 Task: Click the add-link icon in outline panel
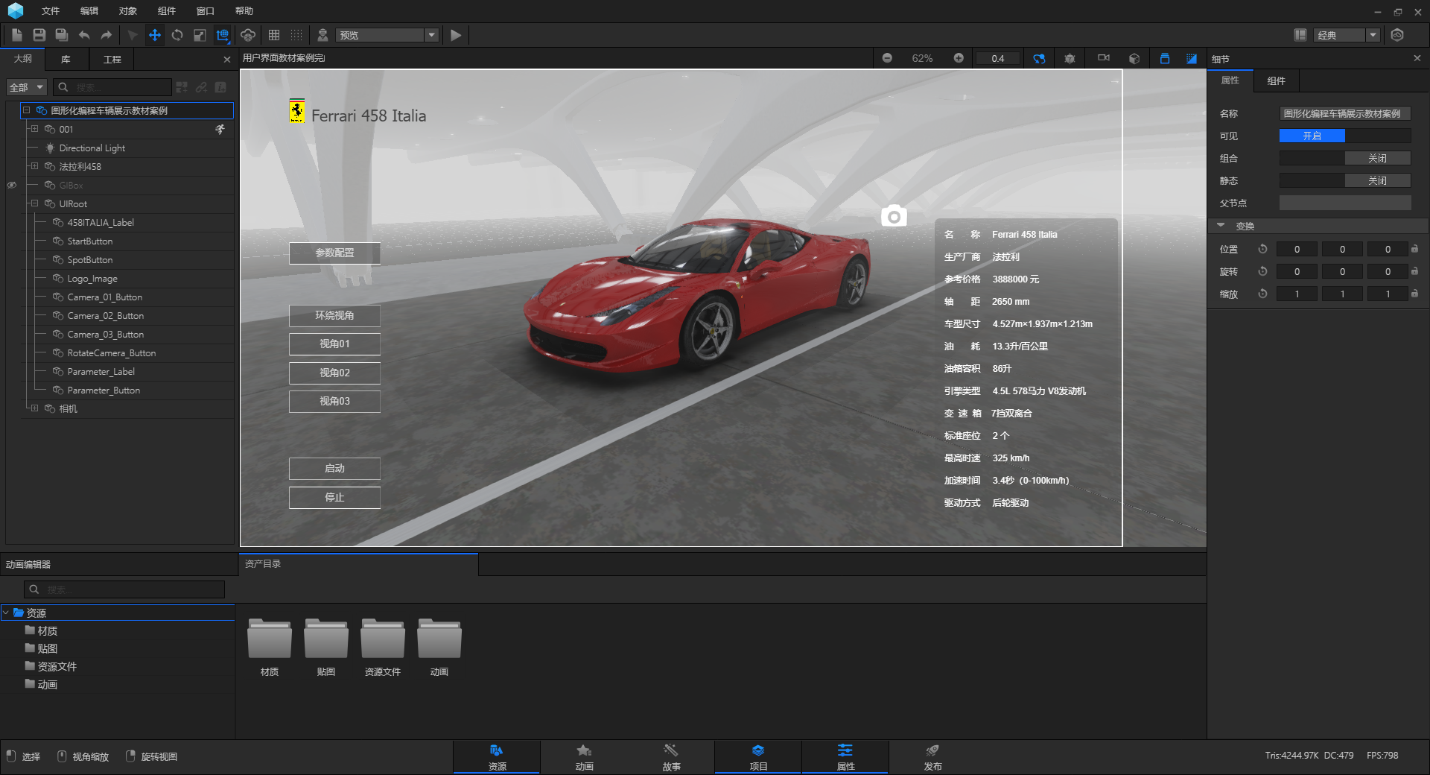coord(201,87)
